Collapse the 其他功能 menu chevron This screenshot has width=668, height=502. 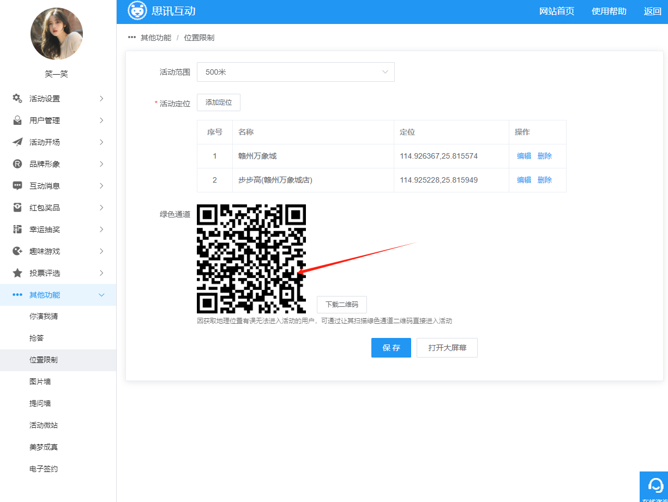(101, 295)
